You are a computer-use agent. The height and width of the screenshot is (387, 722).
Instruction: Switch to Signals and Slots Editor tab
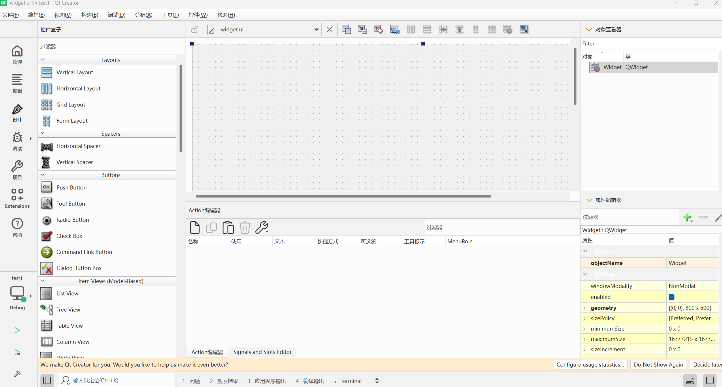click(x=262, y=352)
